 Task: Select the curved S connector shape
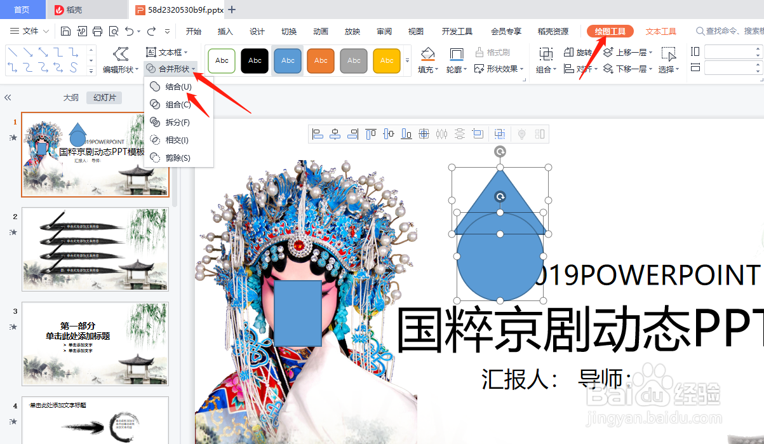(74, 67)
